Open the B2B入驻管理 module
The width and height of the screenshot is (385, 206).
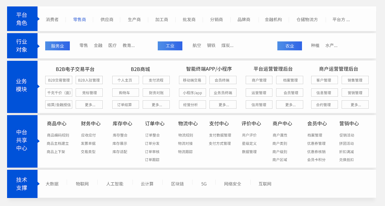(89, 80)
